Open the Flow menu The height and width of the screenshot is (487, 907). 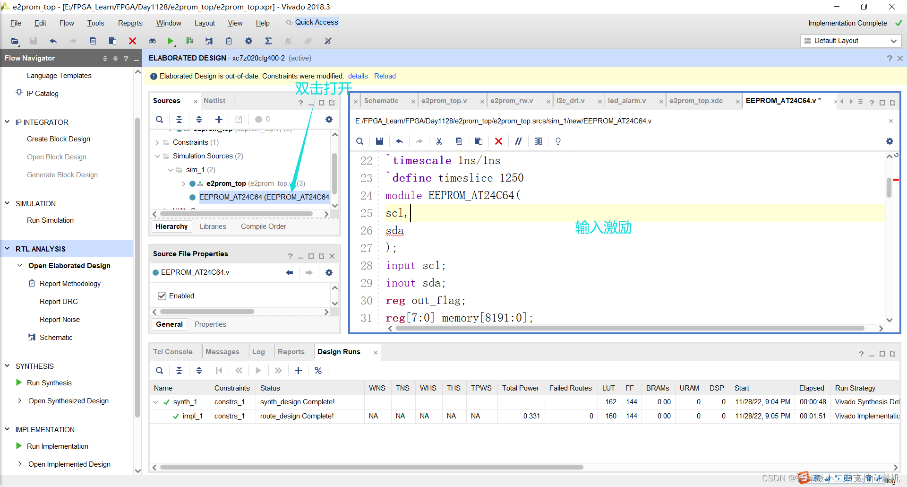pos(67,23)
